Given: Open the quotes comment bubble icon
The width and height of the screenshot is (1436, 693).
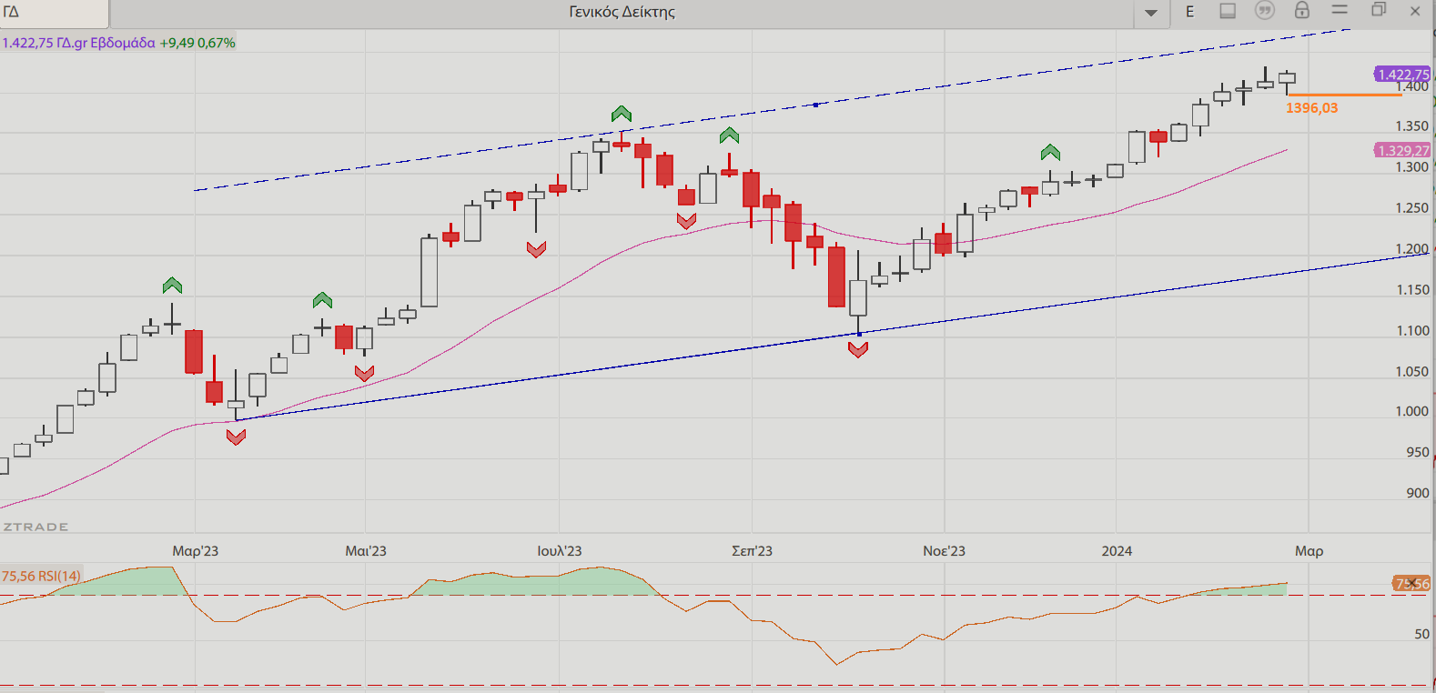Looking at the screenshot, I should click(1264, 11).
